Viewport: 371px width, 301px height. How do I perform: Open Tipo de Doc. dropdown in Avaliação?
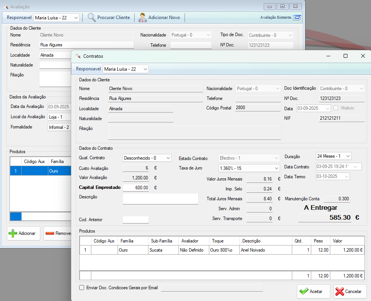(x=290, y=35)
